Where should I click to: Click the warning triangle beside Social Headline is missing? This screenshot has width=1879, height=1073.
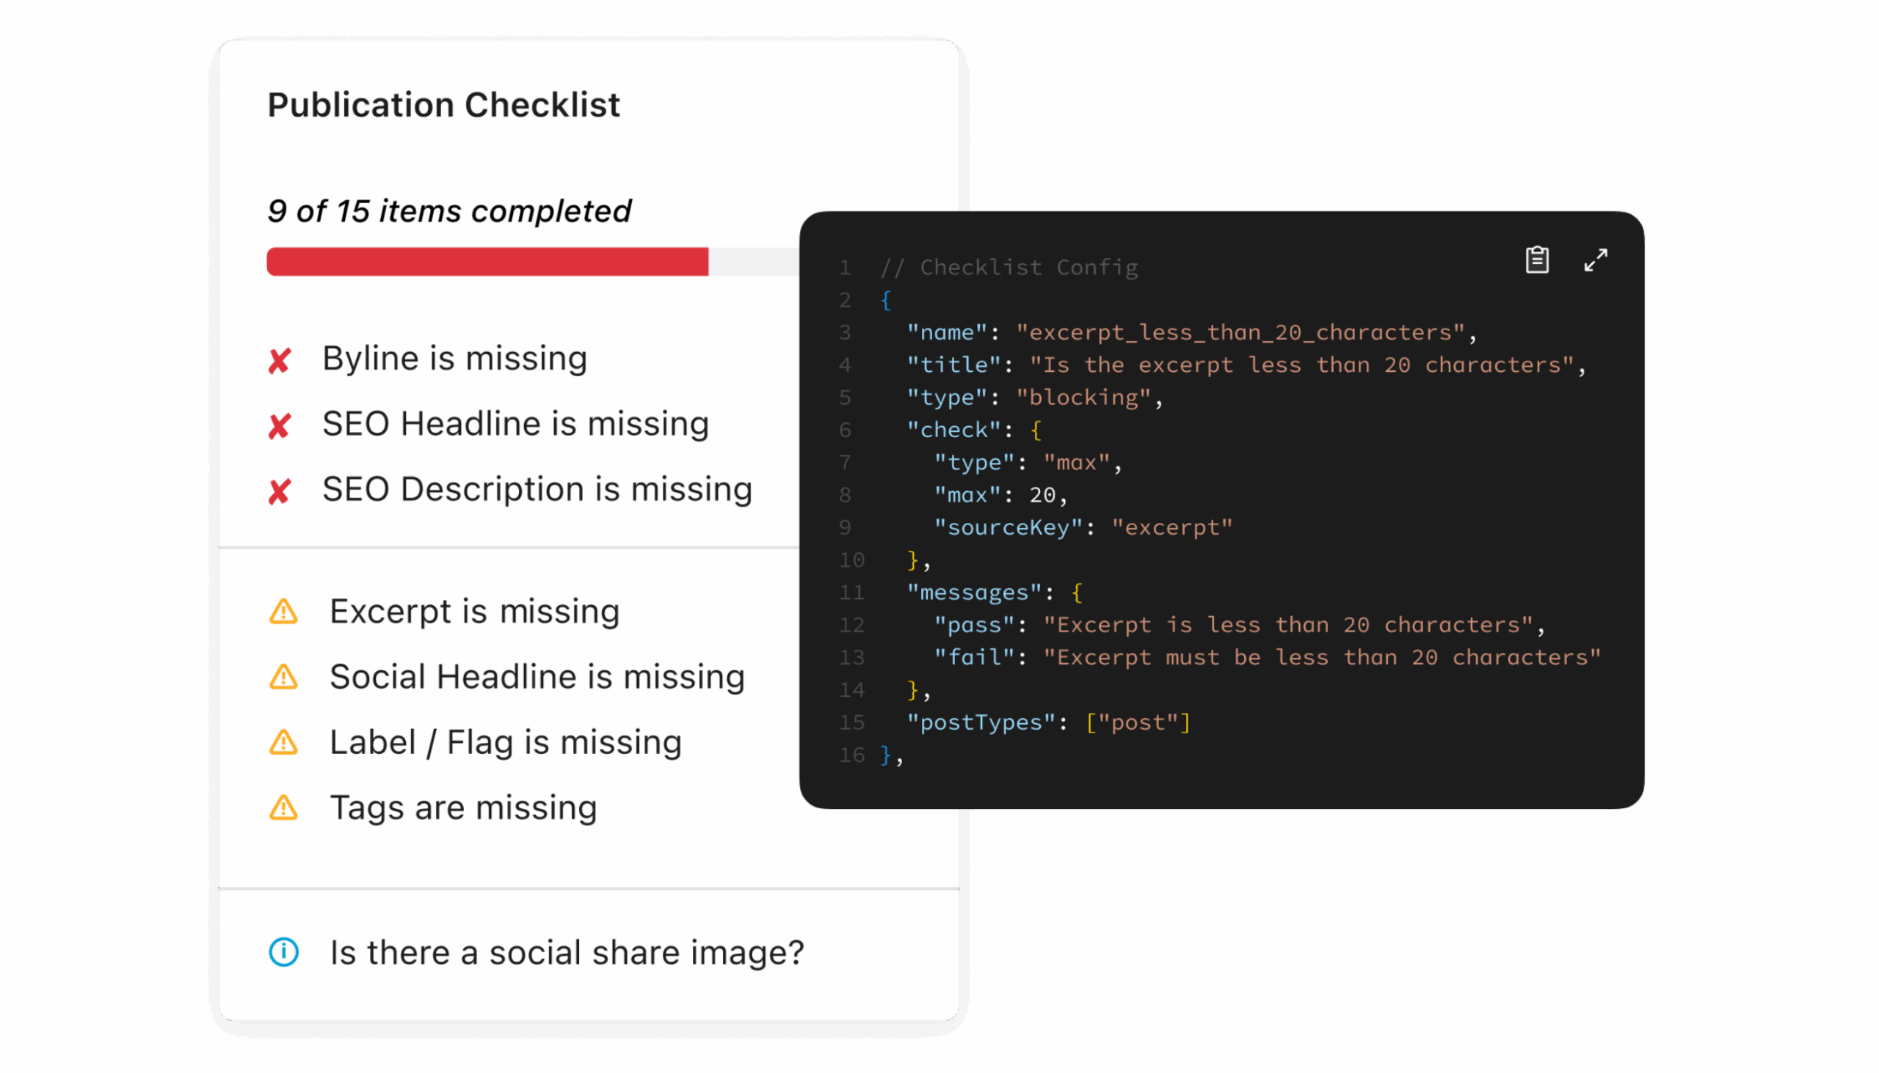pos(284,677)
